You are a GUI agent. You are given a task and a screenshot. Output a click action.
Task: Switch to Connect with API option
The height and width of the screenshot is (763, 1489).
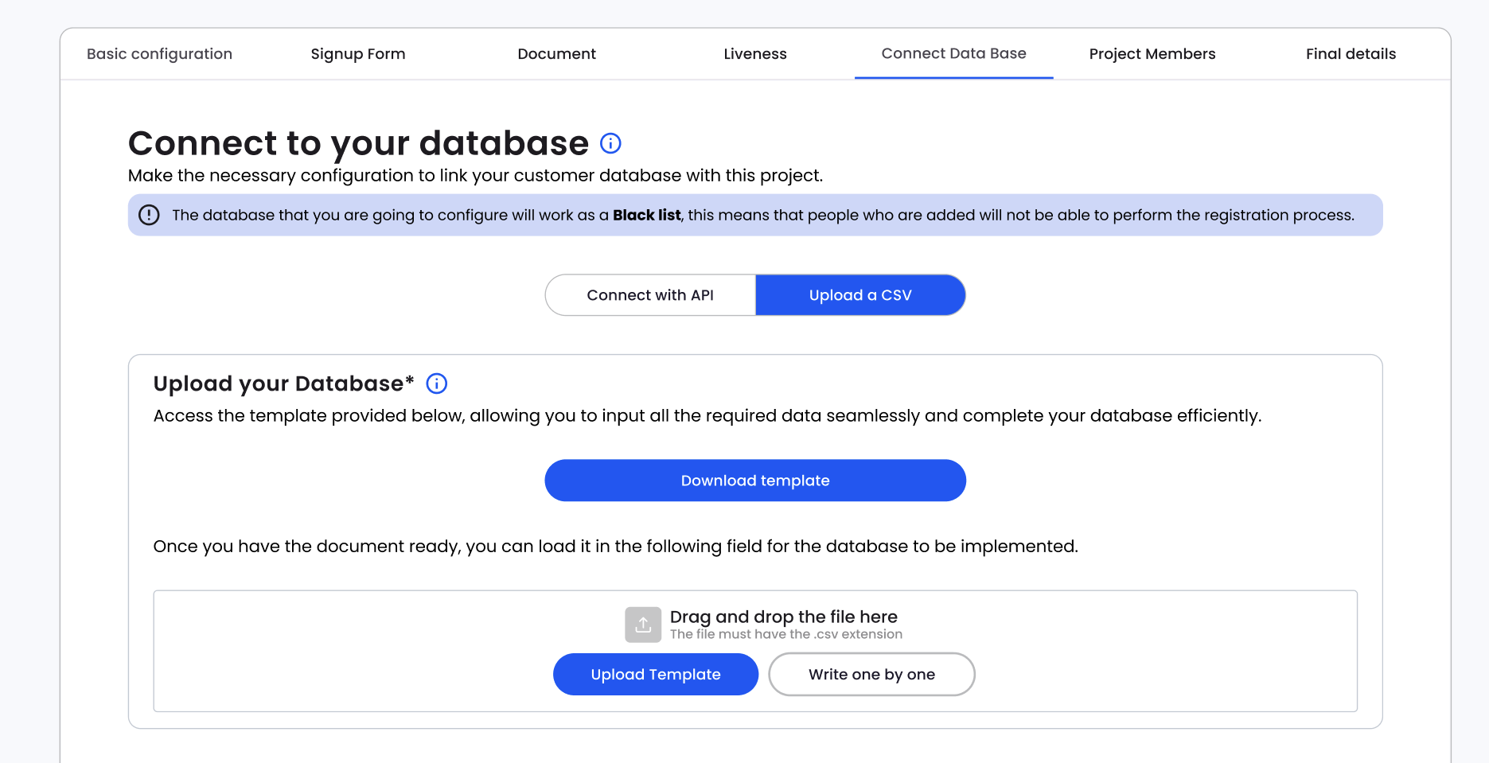click(x=650, y=295)
